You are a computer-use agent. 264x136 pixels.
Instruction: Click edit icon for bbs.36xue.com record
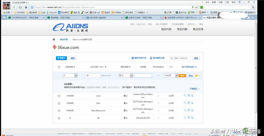click(x=185, y=110)
